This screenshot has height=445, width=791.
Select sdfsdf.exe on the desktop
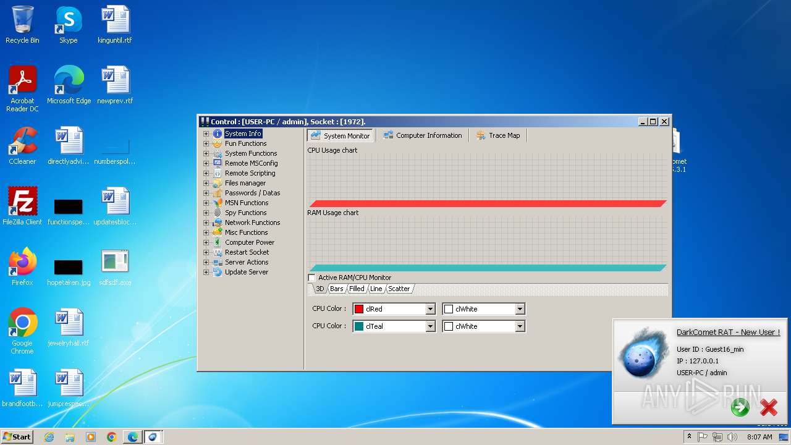point(115,268)
